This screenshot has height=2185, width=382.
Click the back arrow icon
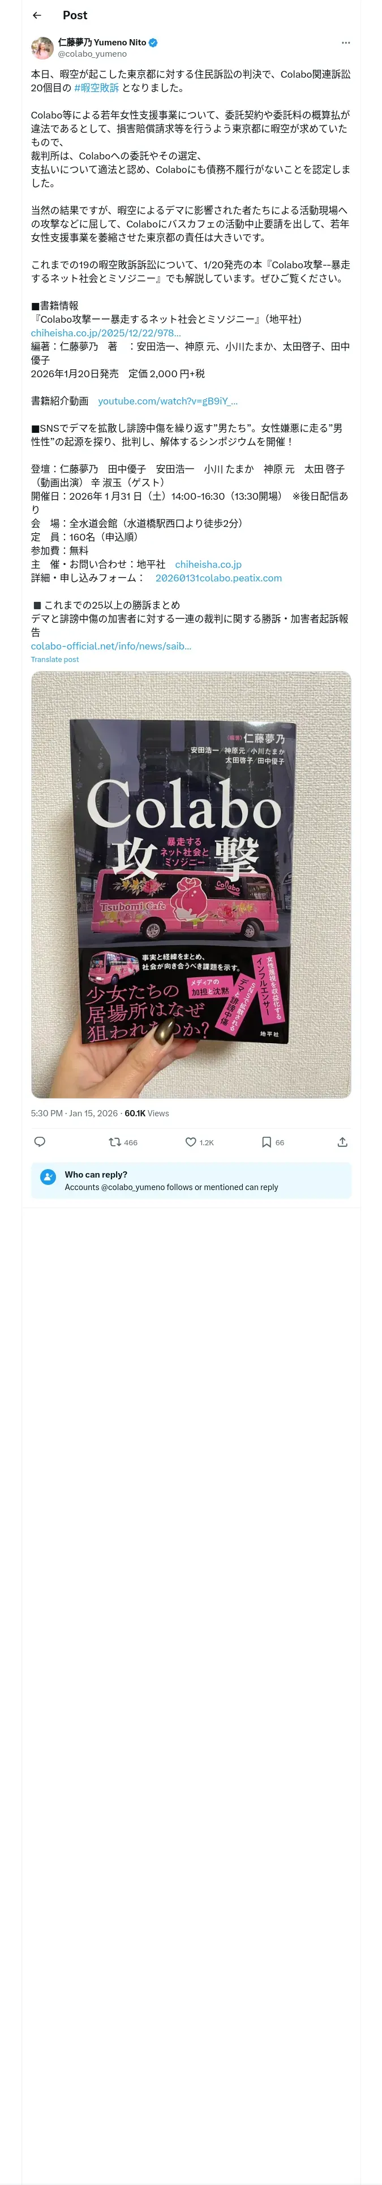(37, 15)
